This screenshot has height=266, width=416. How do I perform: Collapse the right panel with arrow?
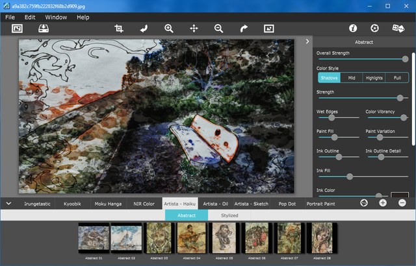point(307,42)
